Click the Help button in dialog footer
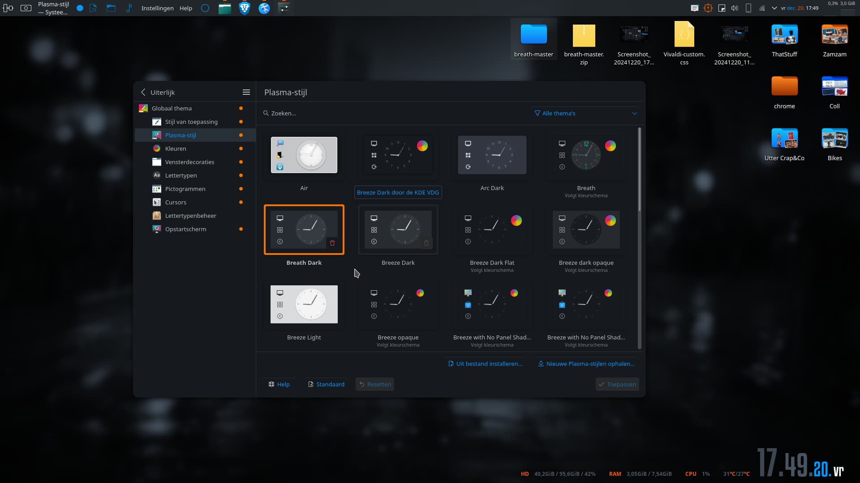The width and height of the screenshot is (860, 483). click(x=279, y=384)
